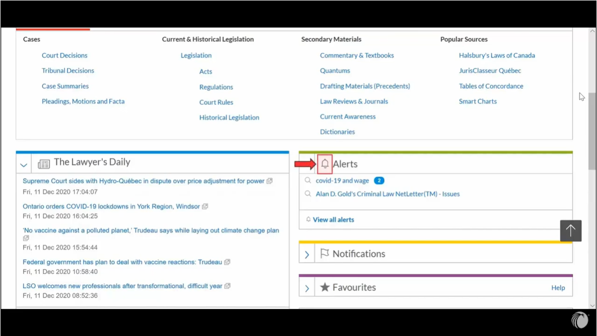597x336 pixels.
Task: Click search icon beside covid-19 and wage alert
Action: (308, 181)
